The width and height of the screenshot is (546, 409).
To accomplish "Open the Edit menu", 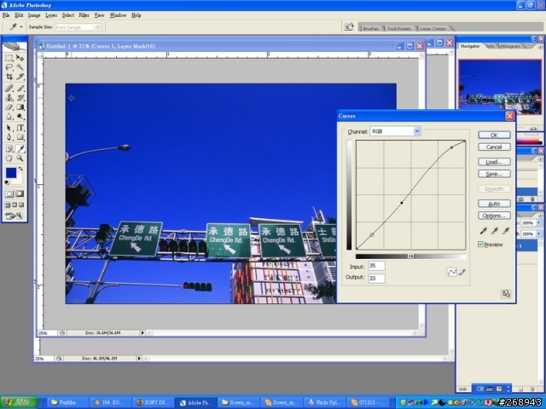I will point(19,15).
